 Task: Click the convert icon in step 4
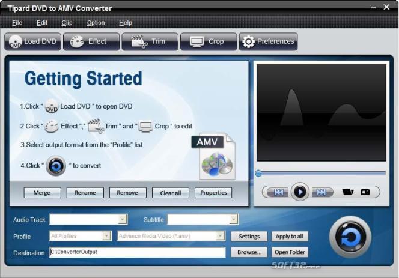(56, 166)
